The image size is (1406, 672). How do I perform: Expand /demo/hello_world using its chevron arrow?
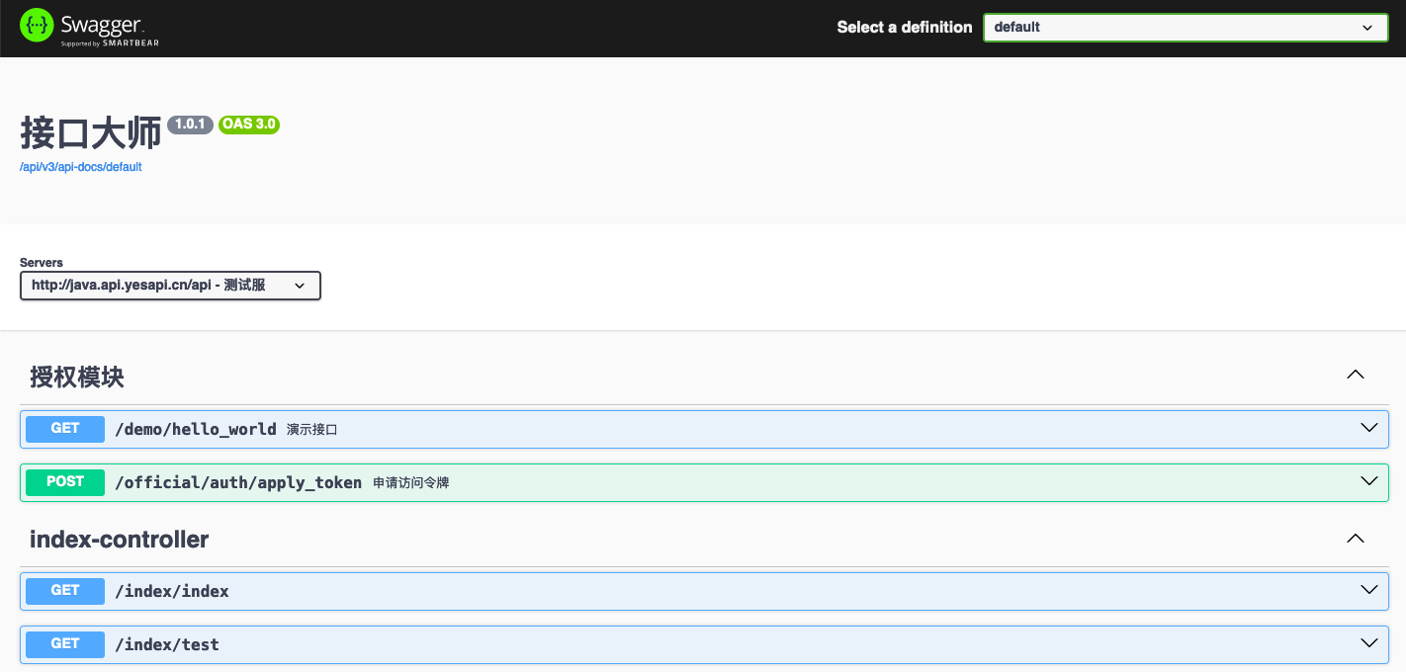point(1368,429)
